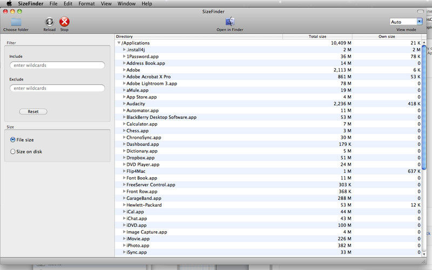This screenshot has width=432, height=270.
Task: Click the Reset filter button
Action: tap(33, 112)
